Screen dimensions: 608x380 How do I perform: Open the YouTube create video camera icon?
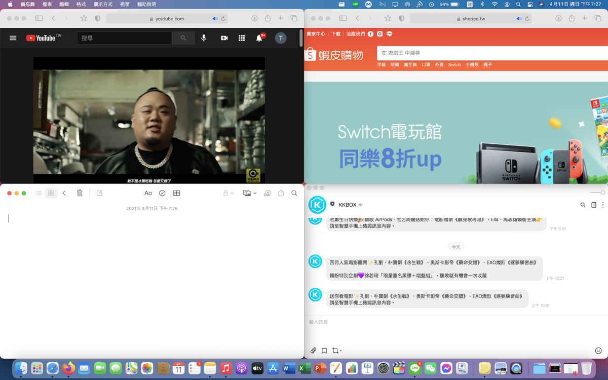tap(224, 38)
